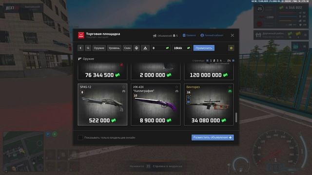
Task: Enable Показывать только владельцев онлайн checkbox
Action: [80, 138]
